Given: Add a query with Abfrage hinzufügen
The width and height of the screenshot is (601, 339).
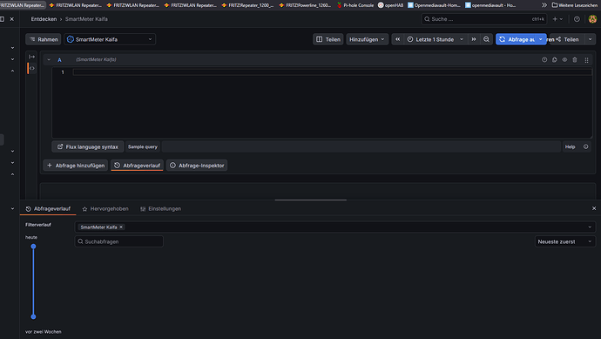Looking at the screenshot, I should tap(76, 166).
